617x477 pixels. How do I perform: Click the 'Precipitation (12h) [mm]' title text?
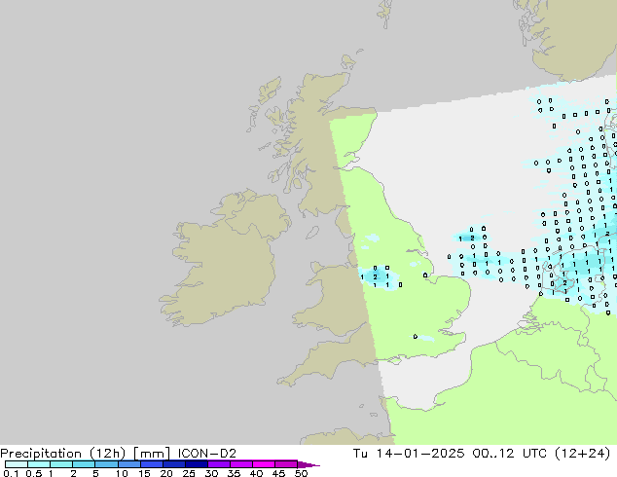tap(83, 453)
